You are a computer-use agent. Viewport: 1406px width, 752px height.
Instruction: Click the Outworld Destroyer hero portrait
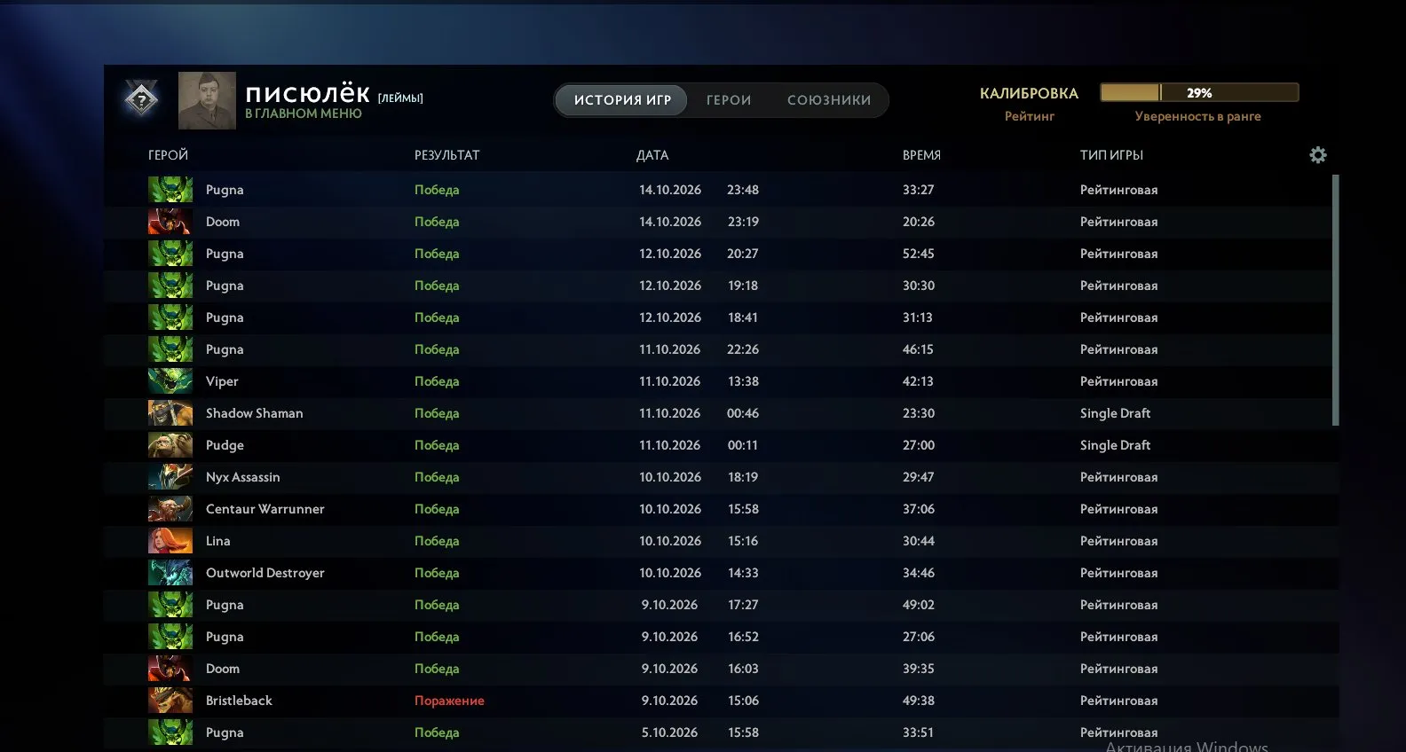point(170,573)
